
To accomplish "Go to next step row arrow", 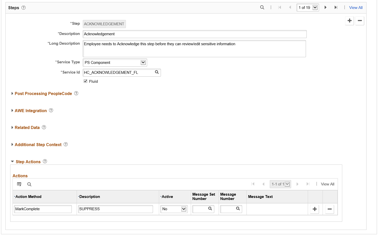I will (x=325, y=7).
